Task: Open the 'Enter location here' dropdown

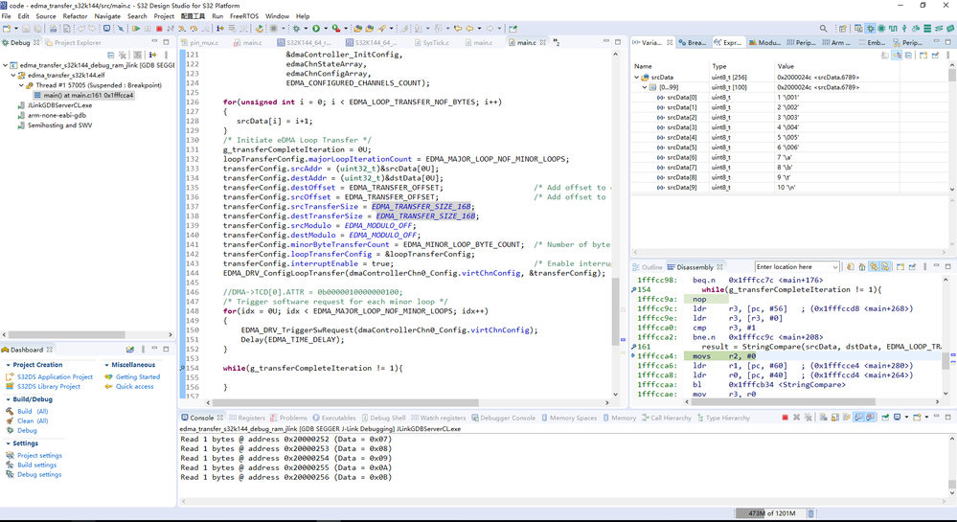Action: pyautogui.click(x=834, y=266)
